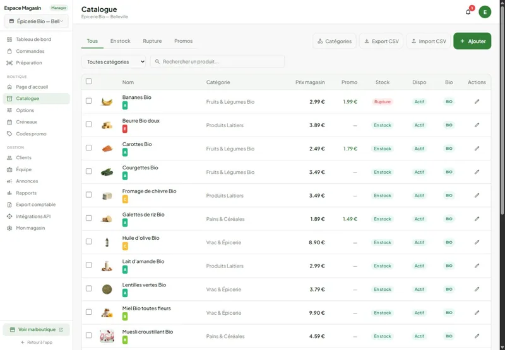Select the Galettes de riz Bio checkbox
The height and width of the screenshot is (350, 505).
coord(88,218)
